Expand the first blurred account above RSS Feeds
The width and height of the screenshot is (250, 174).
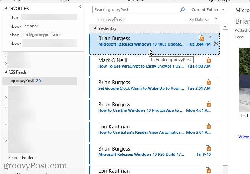6,55
